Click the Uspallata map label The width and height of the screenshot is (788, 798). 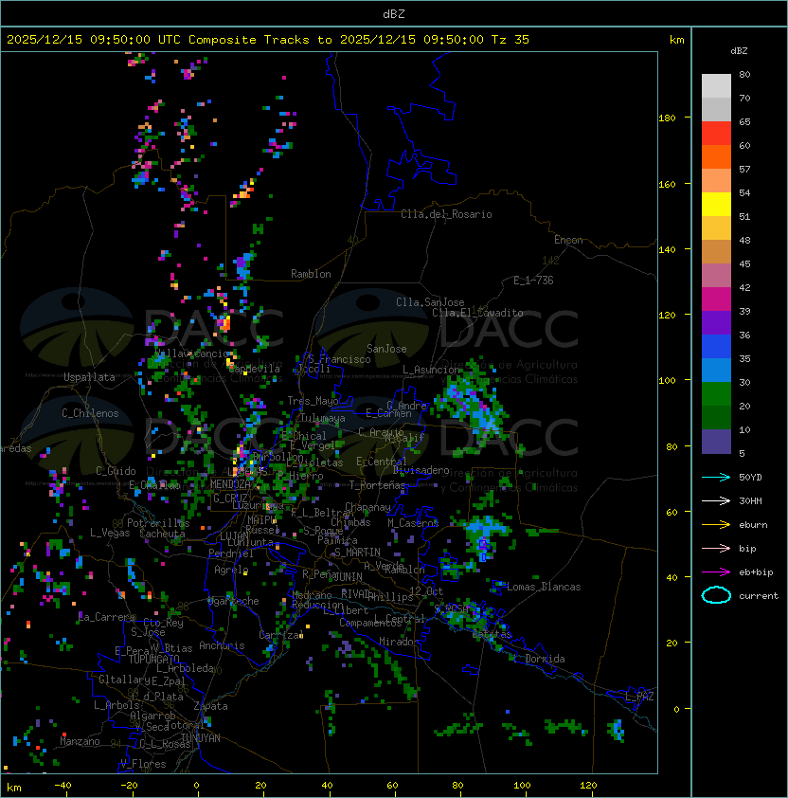pyautogui.click(x=90, y=377)
